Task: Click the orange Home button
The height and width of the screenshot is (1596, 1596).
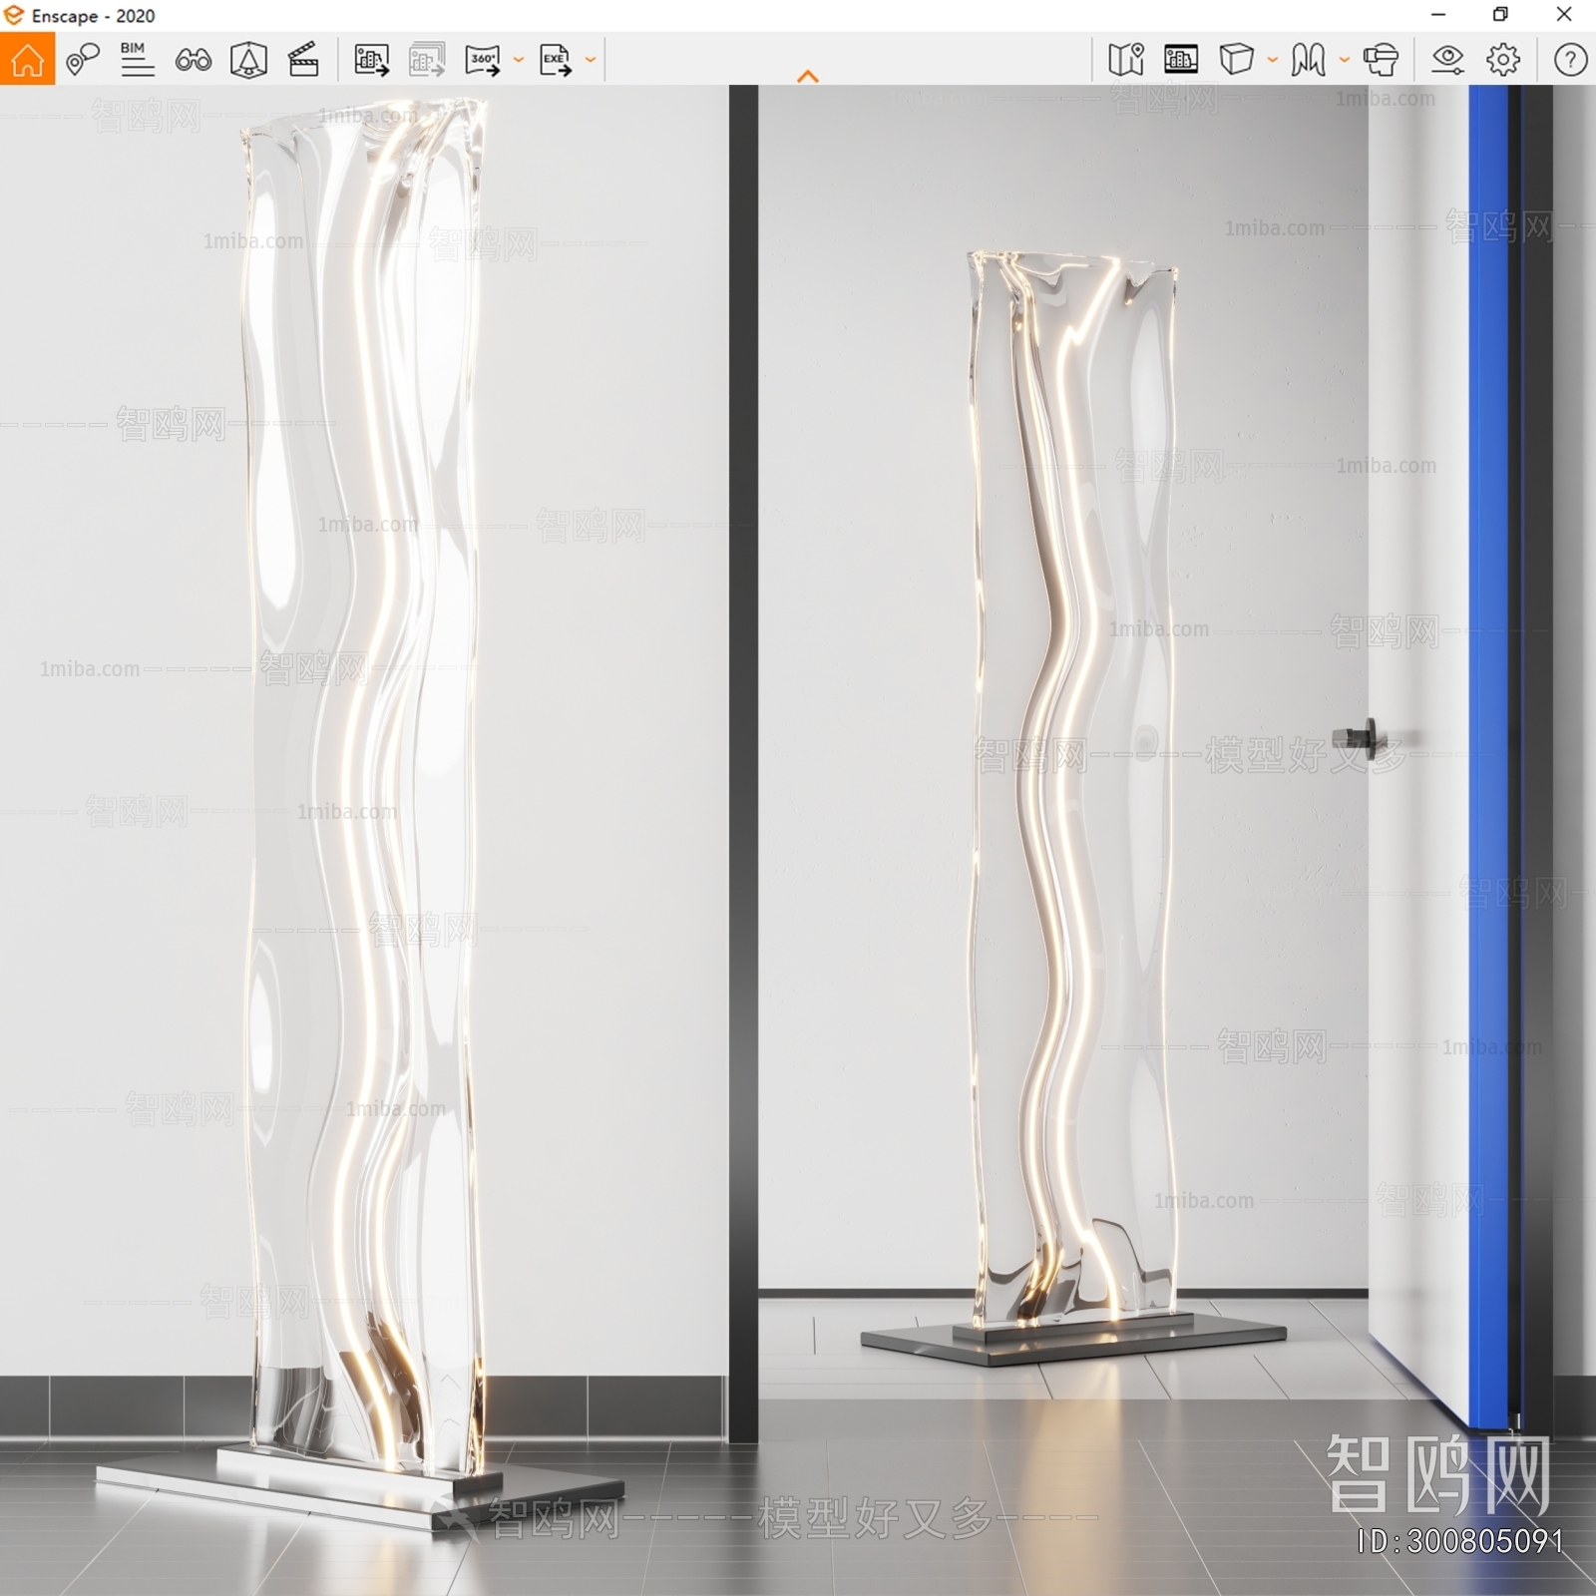Action: click(x=27, y=60)
